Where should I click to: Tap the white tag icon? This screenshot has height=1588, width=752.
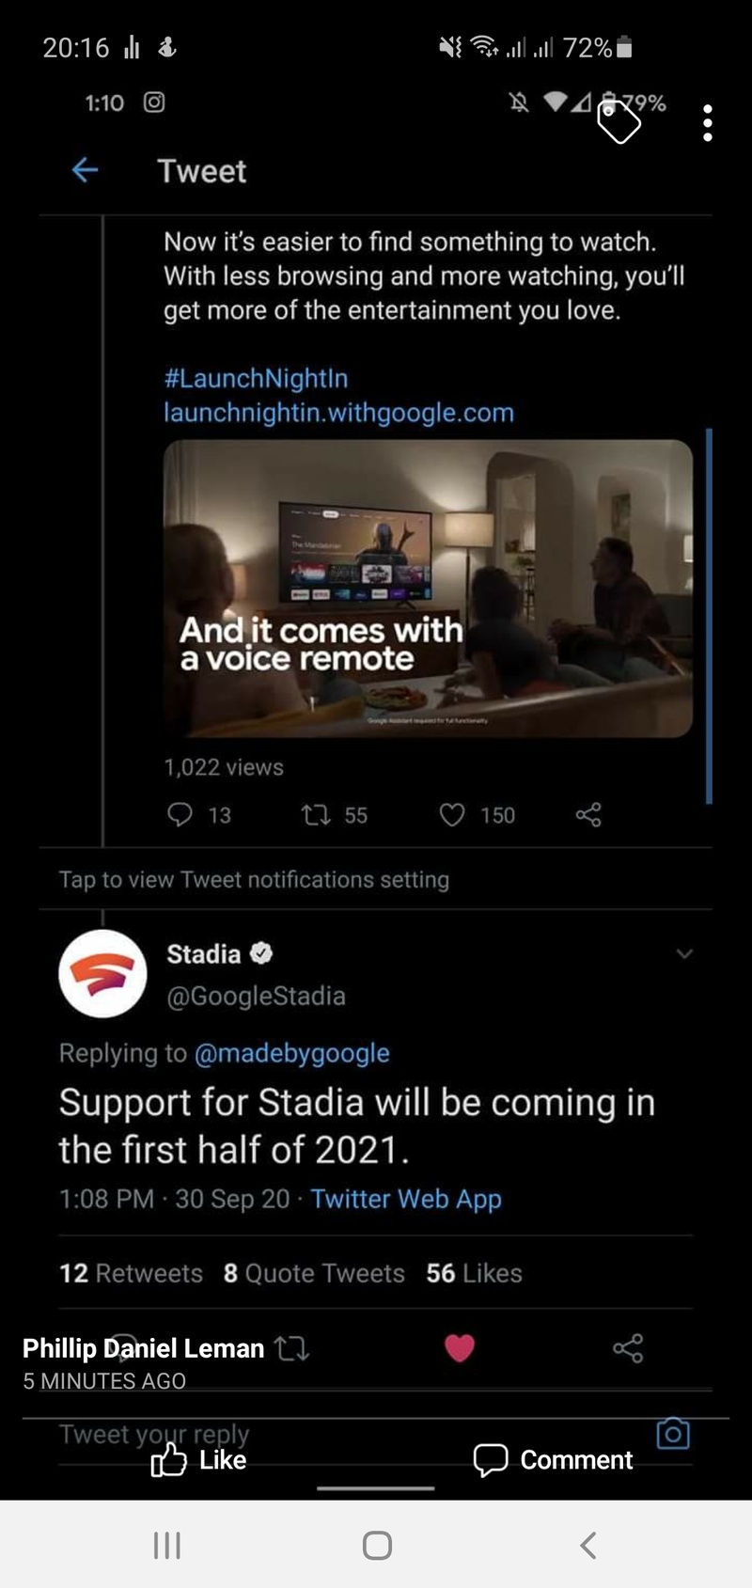(x=619, y=121)
